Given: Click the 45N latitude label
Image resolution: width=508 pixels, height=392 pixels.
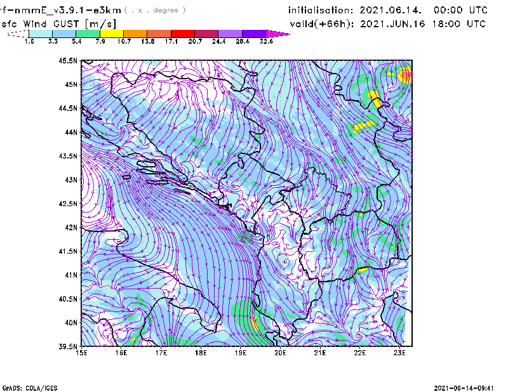Looking at the screenshot, I should tap(71, 84).
